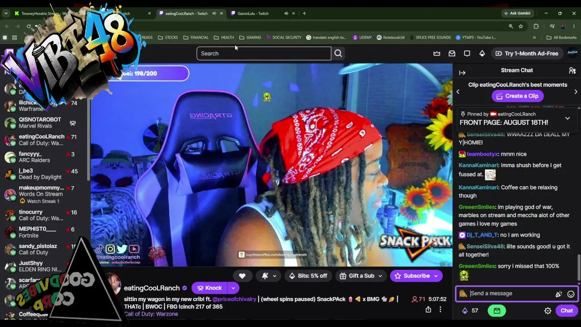
Task: Expand the notification options chevron
Action: 274,276
